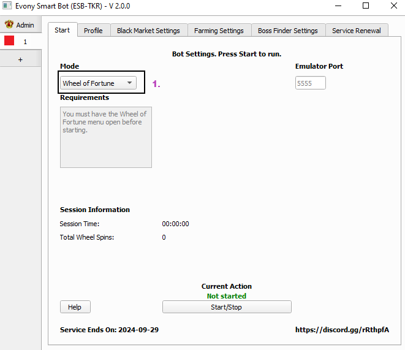
Task: Click the Requirements text box
Action: point(106,137)
